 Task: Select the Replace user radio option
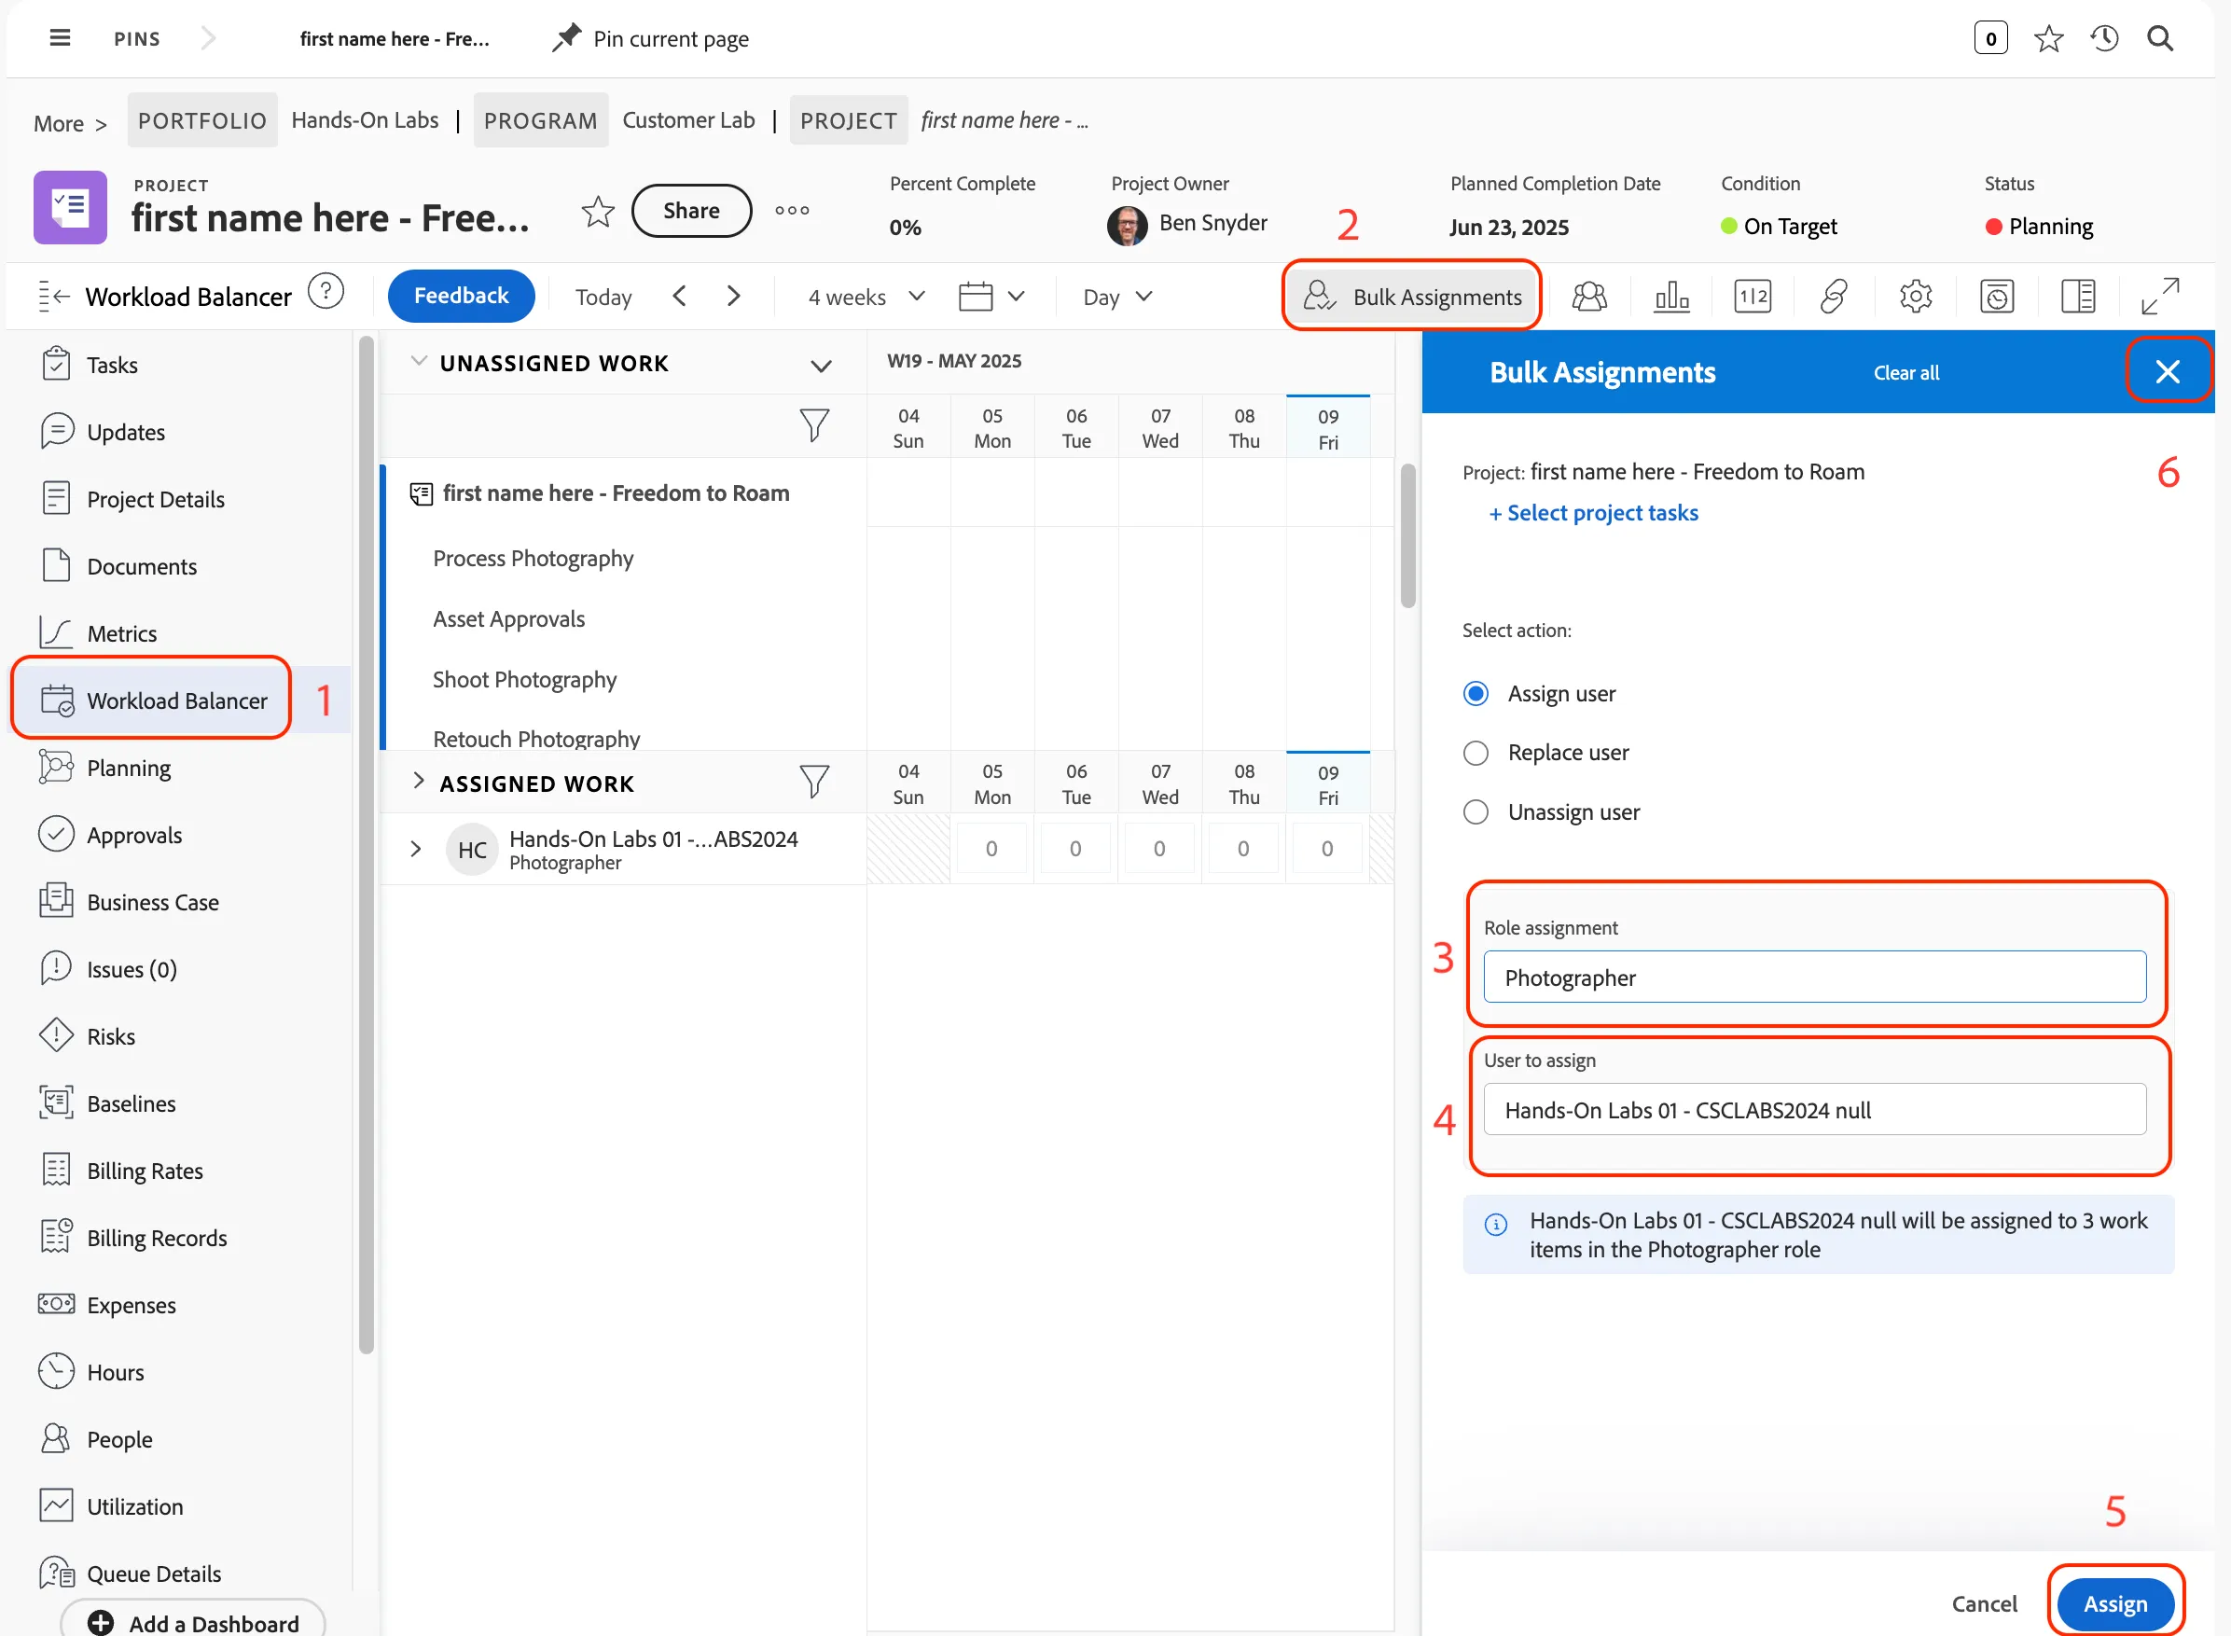pos(1476,753)
